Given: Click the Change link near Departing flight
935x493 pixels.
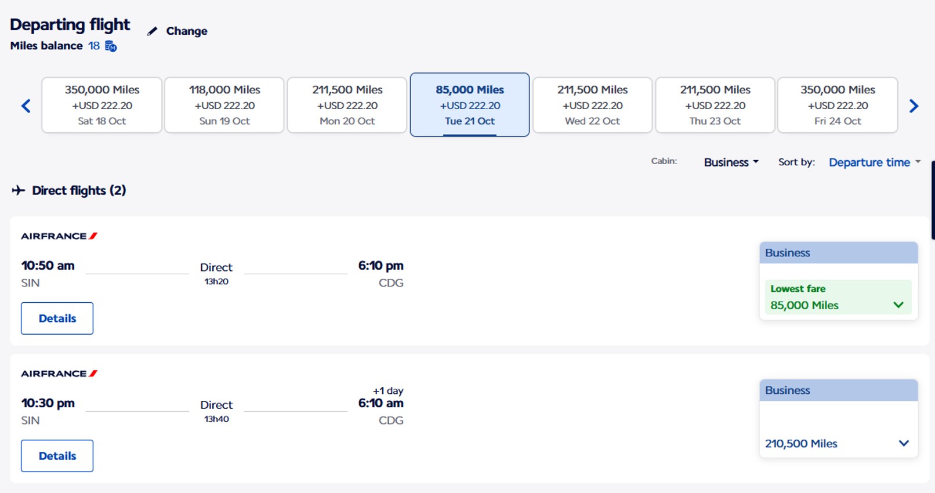Looking at the screenshot, I should (187, 31).
